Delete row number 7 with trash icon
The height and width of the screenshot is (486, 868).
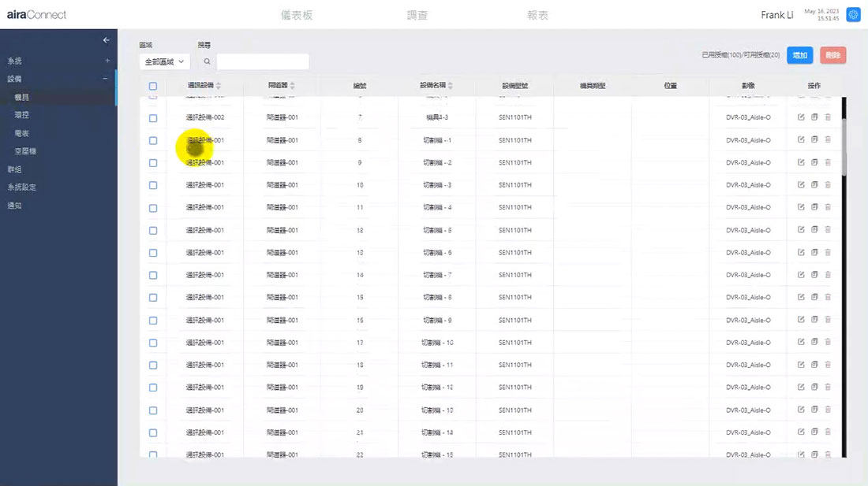click(x=828, y=117)
